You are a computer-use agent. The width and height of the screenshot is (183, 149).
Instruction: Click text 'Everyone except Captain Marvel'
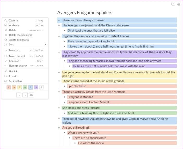[88, 102]
